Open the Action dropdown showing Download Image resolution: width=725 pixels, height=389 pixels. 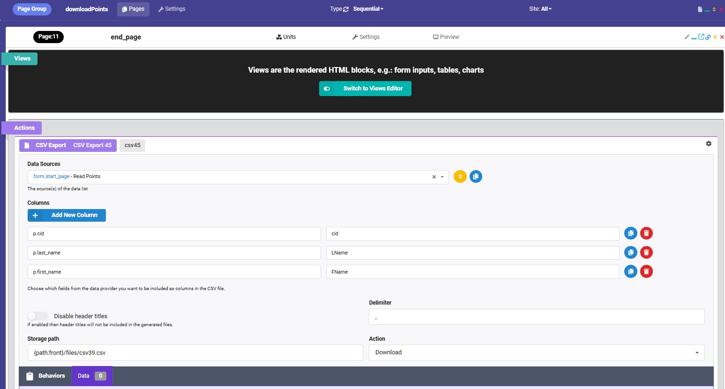[536, 352]
